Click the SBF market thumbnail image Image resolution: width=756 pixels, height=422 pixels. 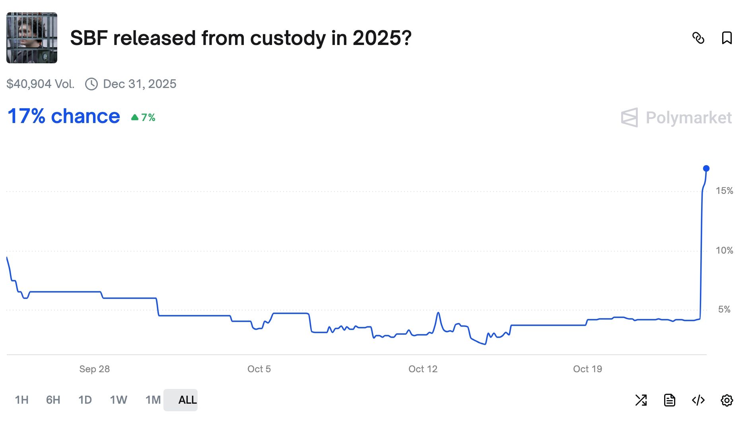tap(32, 38)
